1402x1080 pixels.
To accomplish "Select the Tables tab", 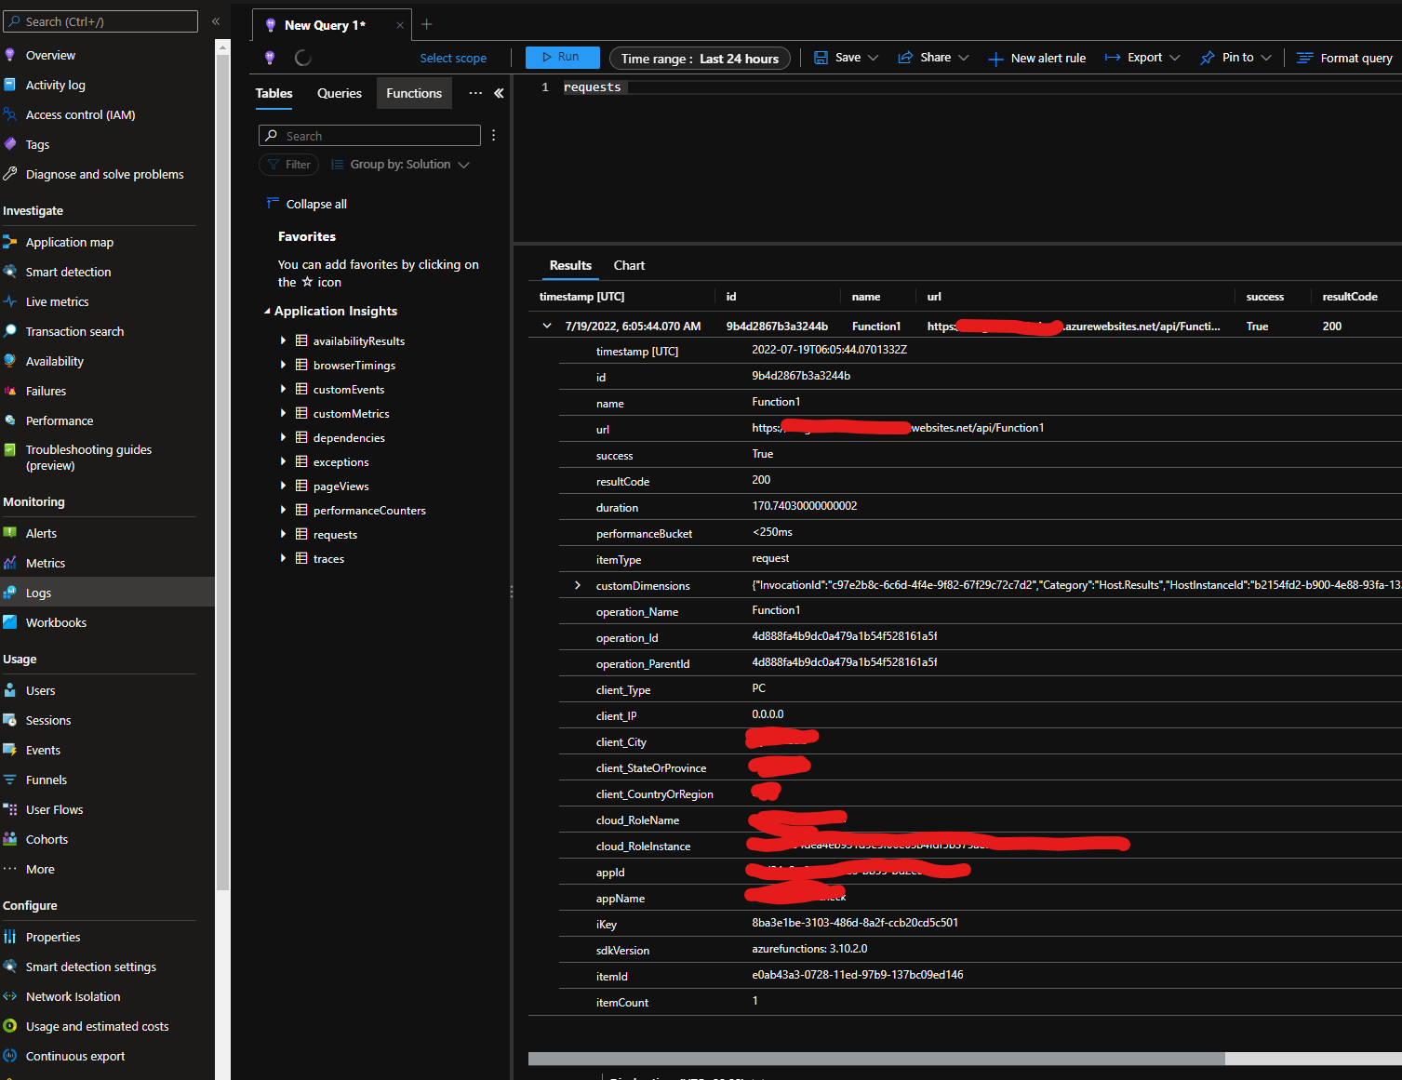I will point(274,93).
